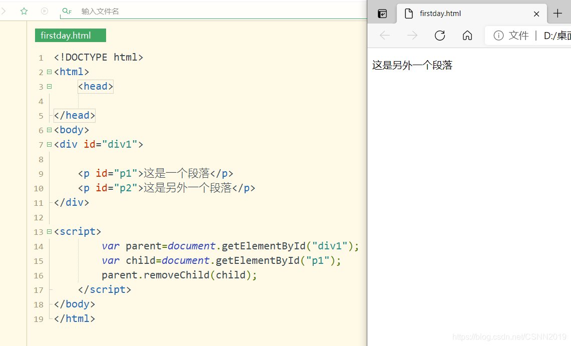Click the p id="p1" paragraph code line

coord(156,173)
